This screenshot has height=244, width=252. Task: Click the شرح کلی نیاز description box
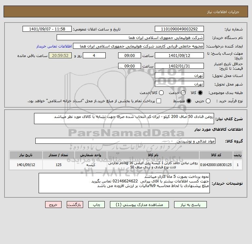coord(124,119)
